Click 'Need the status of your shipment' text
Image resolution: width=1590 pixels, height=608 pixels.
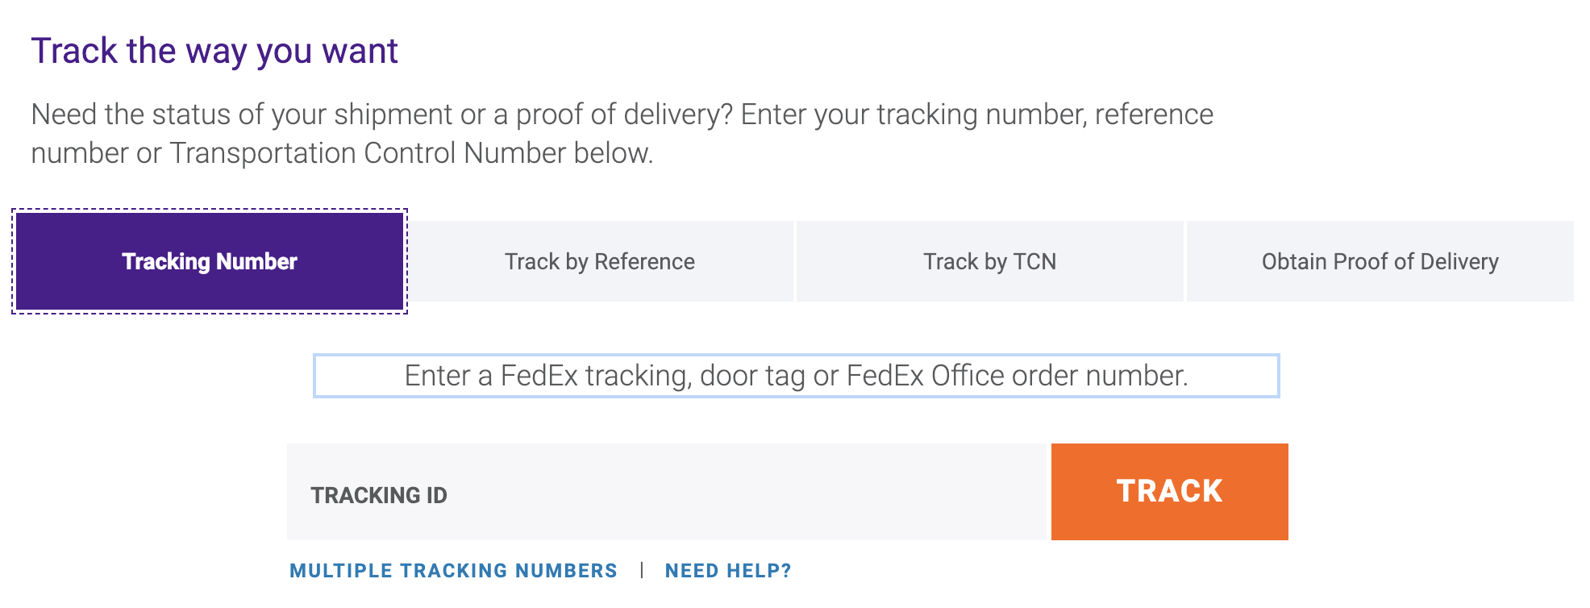pos(242,115)
